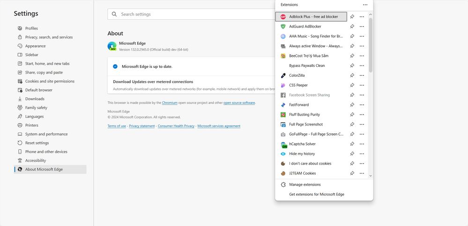The height and width of the screenshot is (226, 468).
Task: Pin the AdGuard AdBlocker extension
Action: [x=352, y=27]
